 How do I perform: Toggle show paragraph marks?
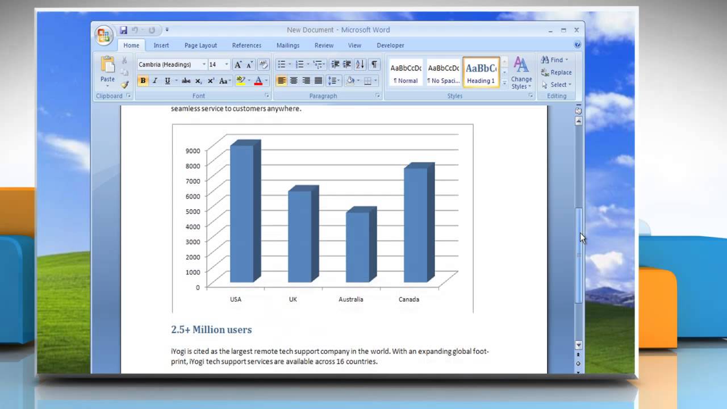click(x=374, y=65)
